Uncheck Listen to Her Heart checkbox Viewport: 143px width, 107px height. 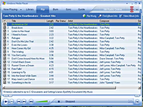5,31
